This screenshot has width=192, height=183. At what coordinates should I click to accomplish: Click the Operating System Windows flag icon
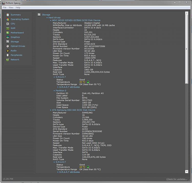(8, 19)
